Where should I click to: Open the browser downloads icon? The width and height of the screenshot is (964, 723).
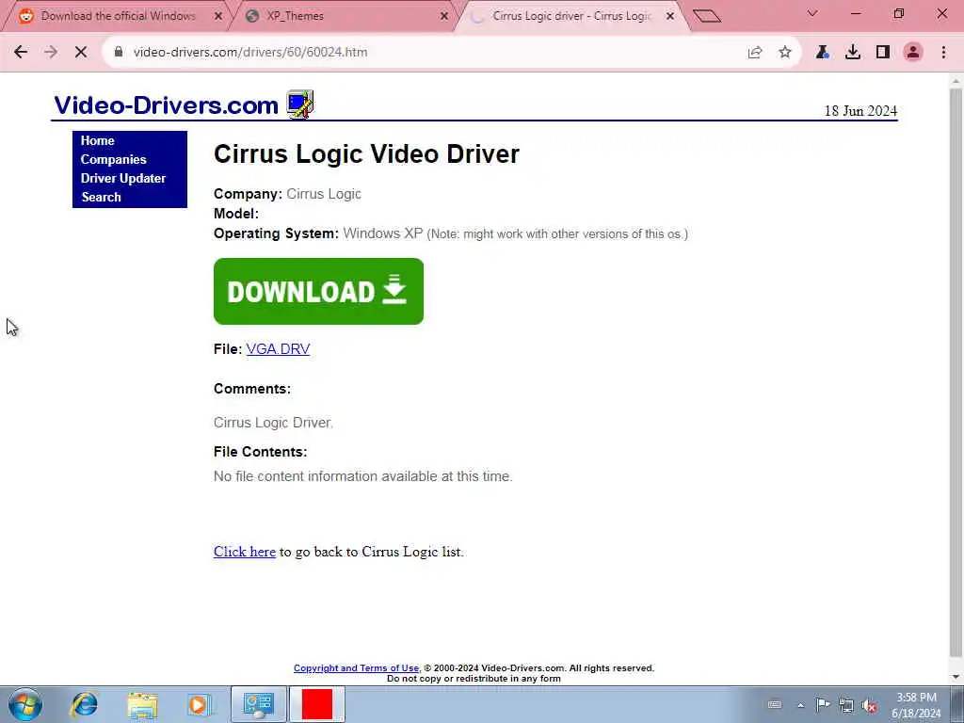pos(853,53)
